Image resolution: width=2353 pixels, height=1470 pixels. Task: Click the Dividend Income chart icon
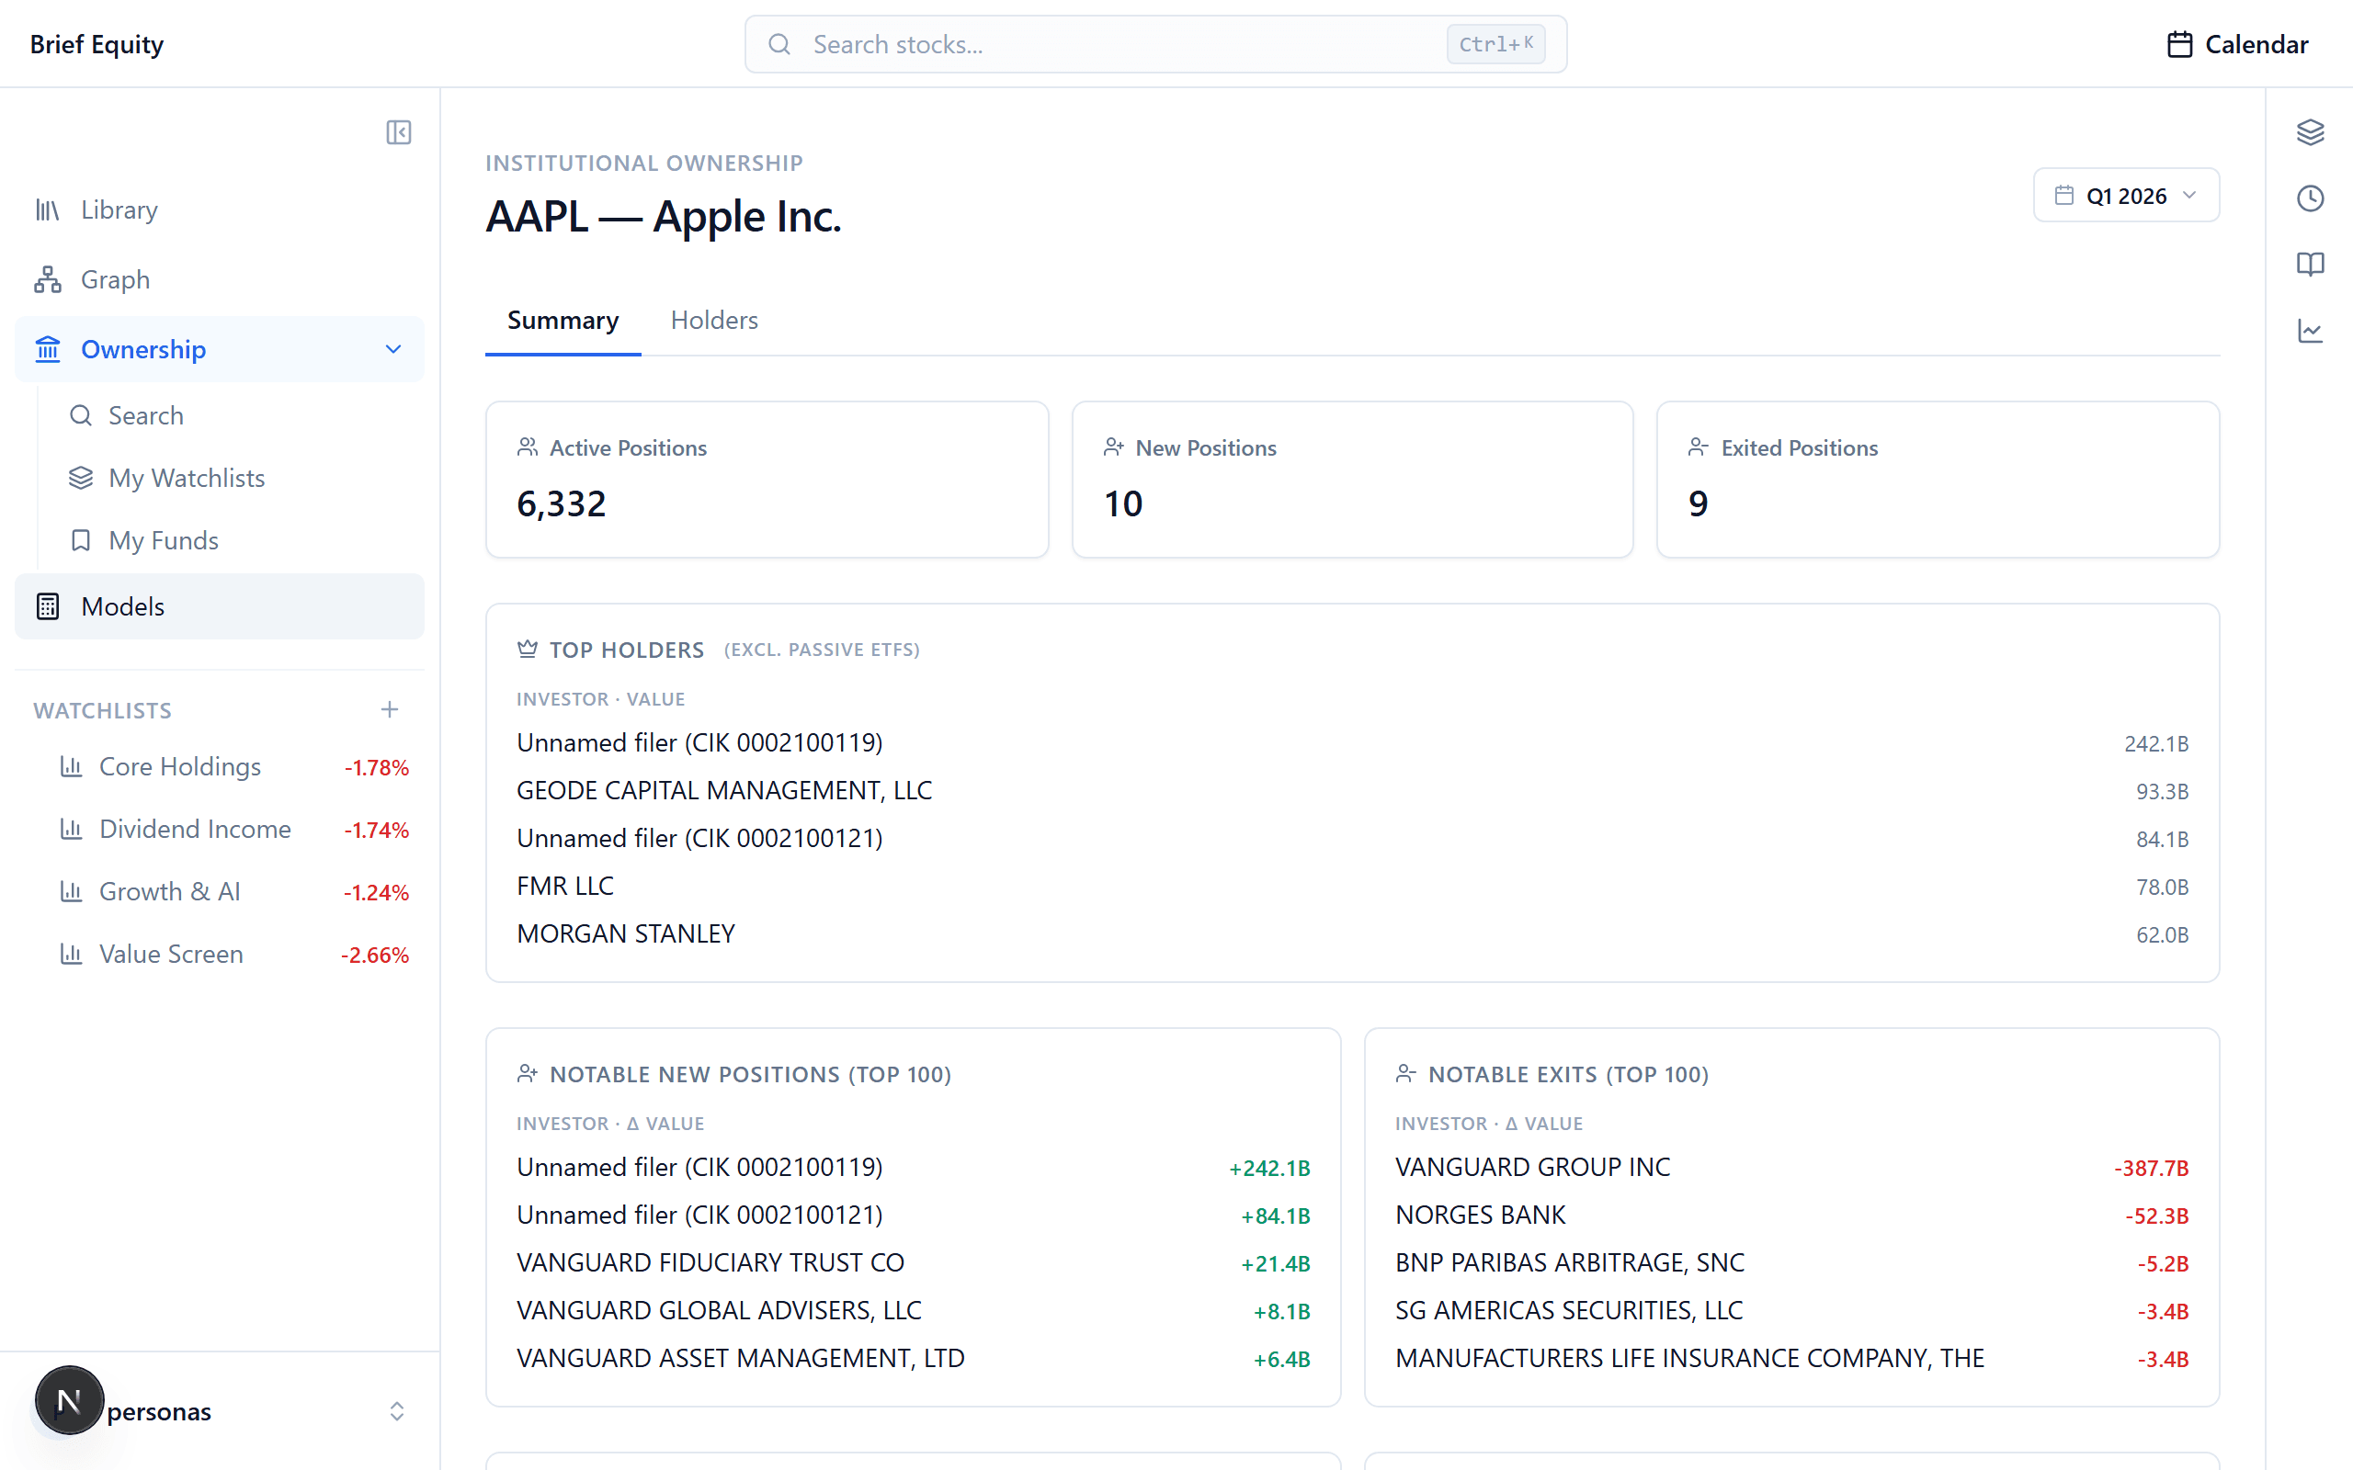point(71,830)
